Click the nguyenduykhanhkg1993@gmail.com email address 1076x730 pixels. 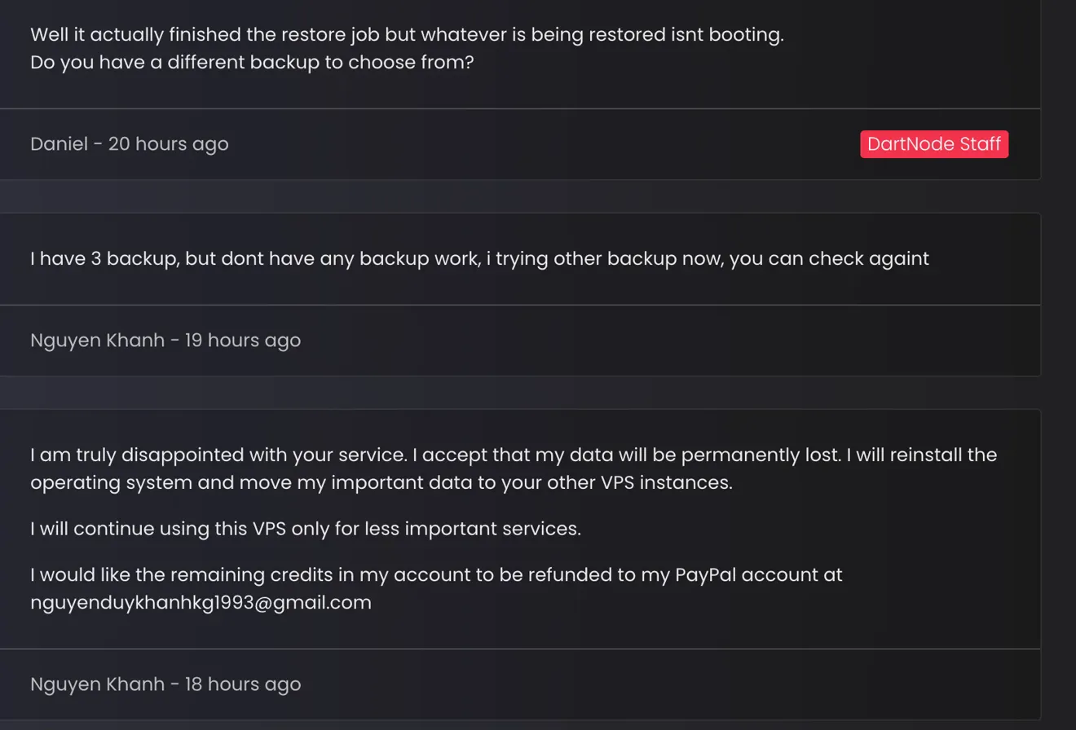tap(201, 603)
